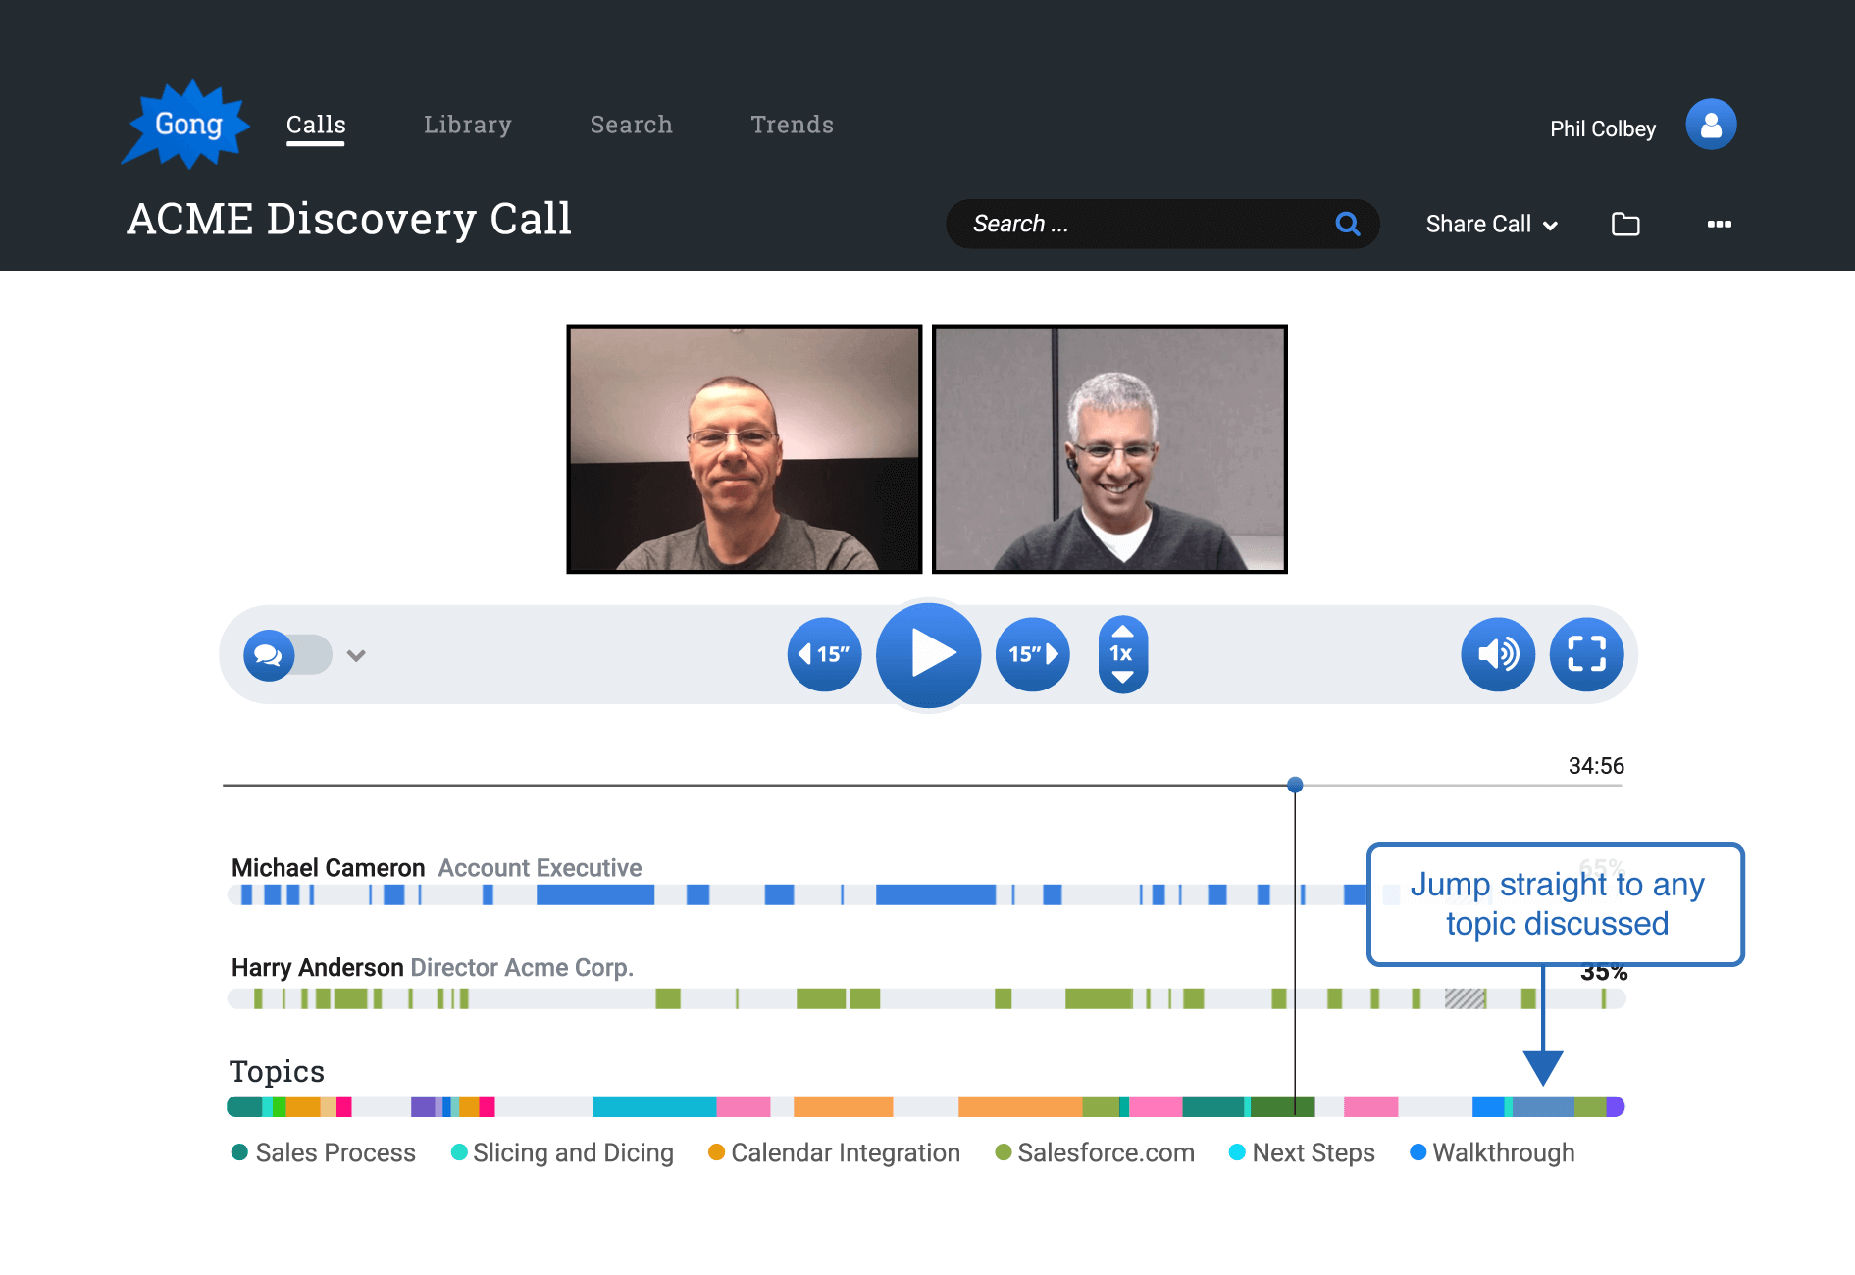The width and height of the screenshot is (1855, 1275).
Task: Click the playhead handle on timeline
Action: coord(1295,785)
